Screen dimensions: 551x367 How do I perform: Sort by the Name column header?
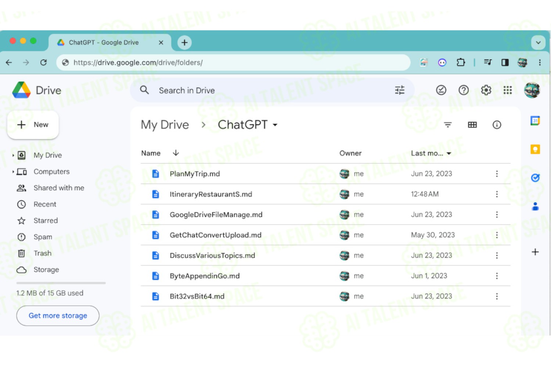[151, 153]
